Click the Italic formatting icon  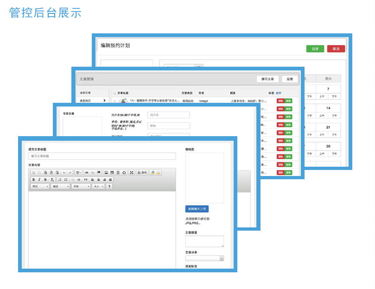point(39,180)
